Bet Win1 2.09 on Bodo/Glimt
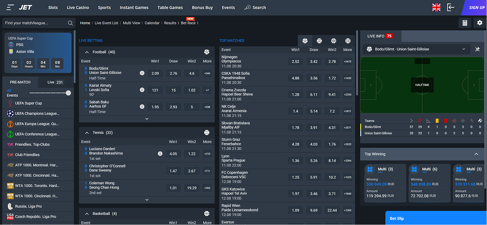Viewport: 487px width, 225px height. pos(155,73)
